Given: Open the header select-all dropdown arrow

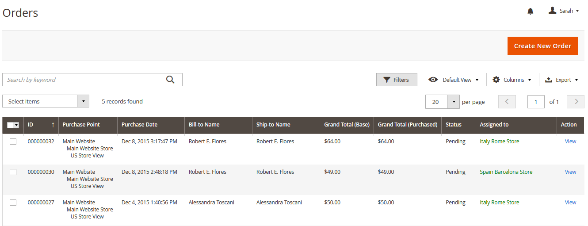Looking at the screenshot, I should pyautogui.click(x=17, y=125).
